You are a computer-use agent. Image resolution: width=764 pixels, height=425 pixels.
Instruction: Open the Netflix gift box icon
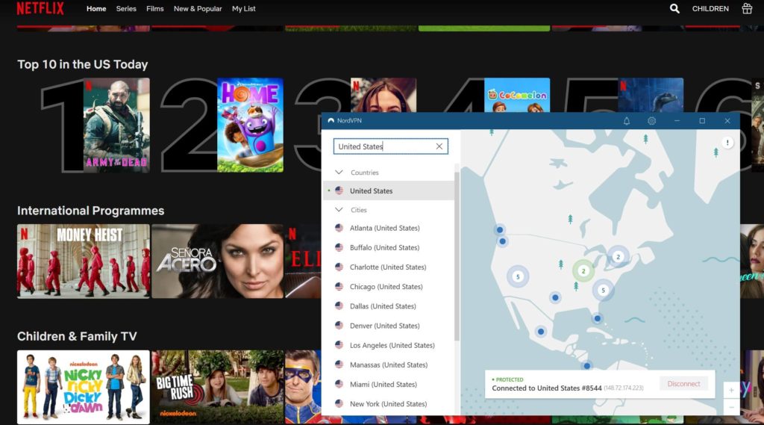pos(747,9)
